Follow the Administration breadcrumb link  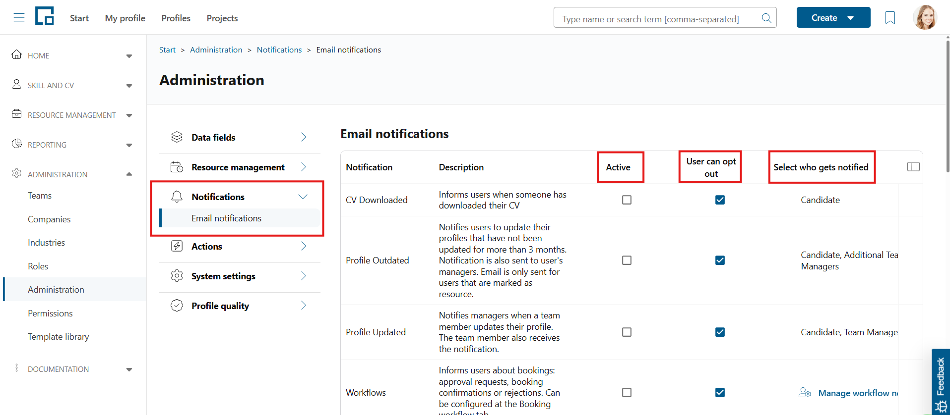(x=216, y=50)
